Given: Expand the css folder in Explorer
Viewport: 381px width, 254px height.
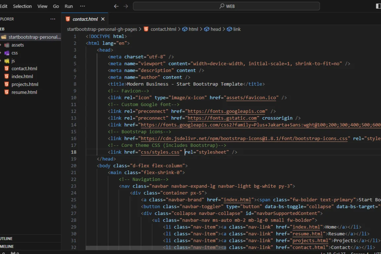Looking at the screenshot, I should pyautogui.click(x=15, y=53).
